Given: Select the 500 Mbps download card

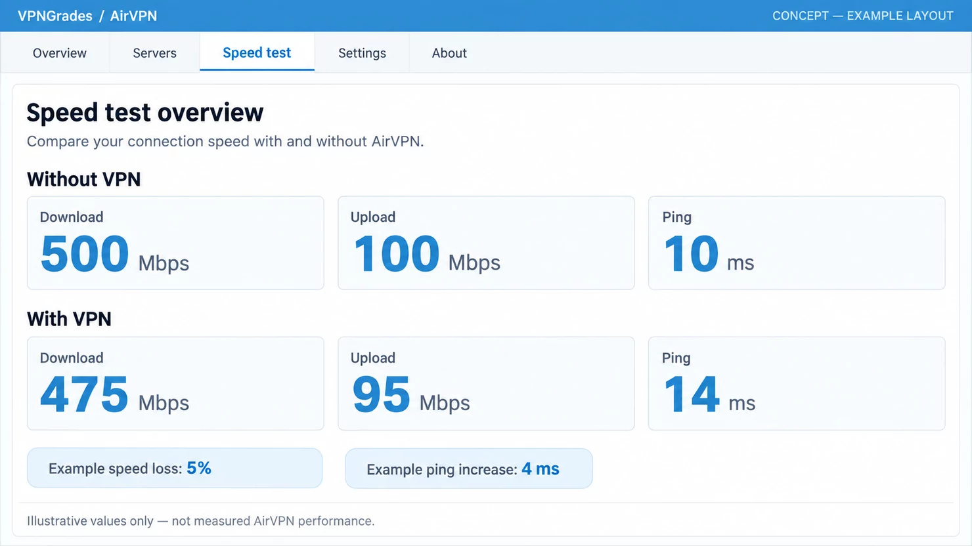Looking at the screenshot, I should 175,243.
